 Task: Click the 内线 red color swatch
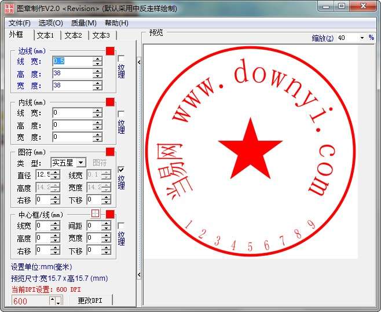110,102
